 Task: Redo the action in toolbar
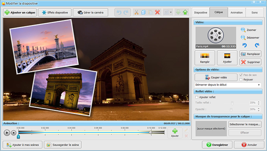click(126, 12)
